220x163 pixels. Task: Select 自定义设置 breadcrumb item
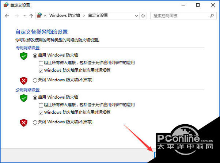click(98, 15)
